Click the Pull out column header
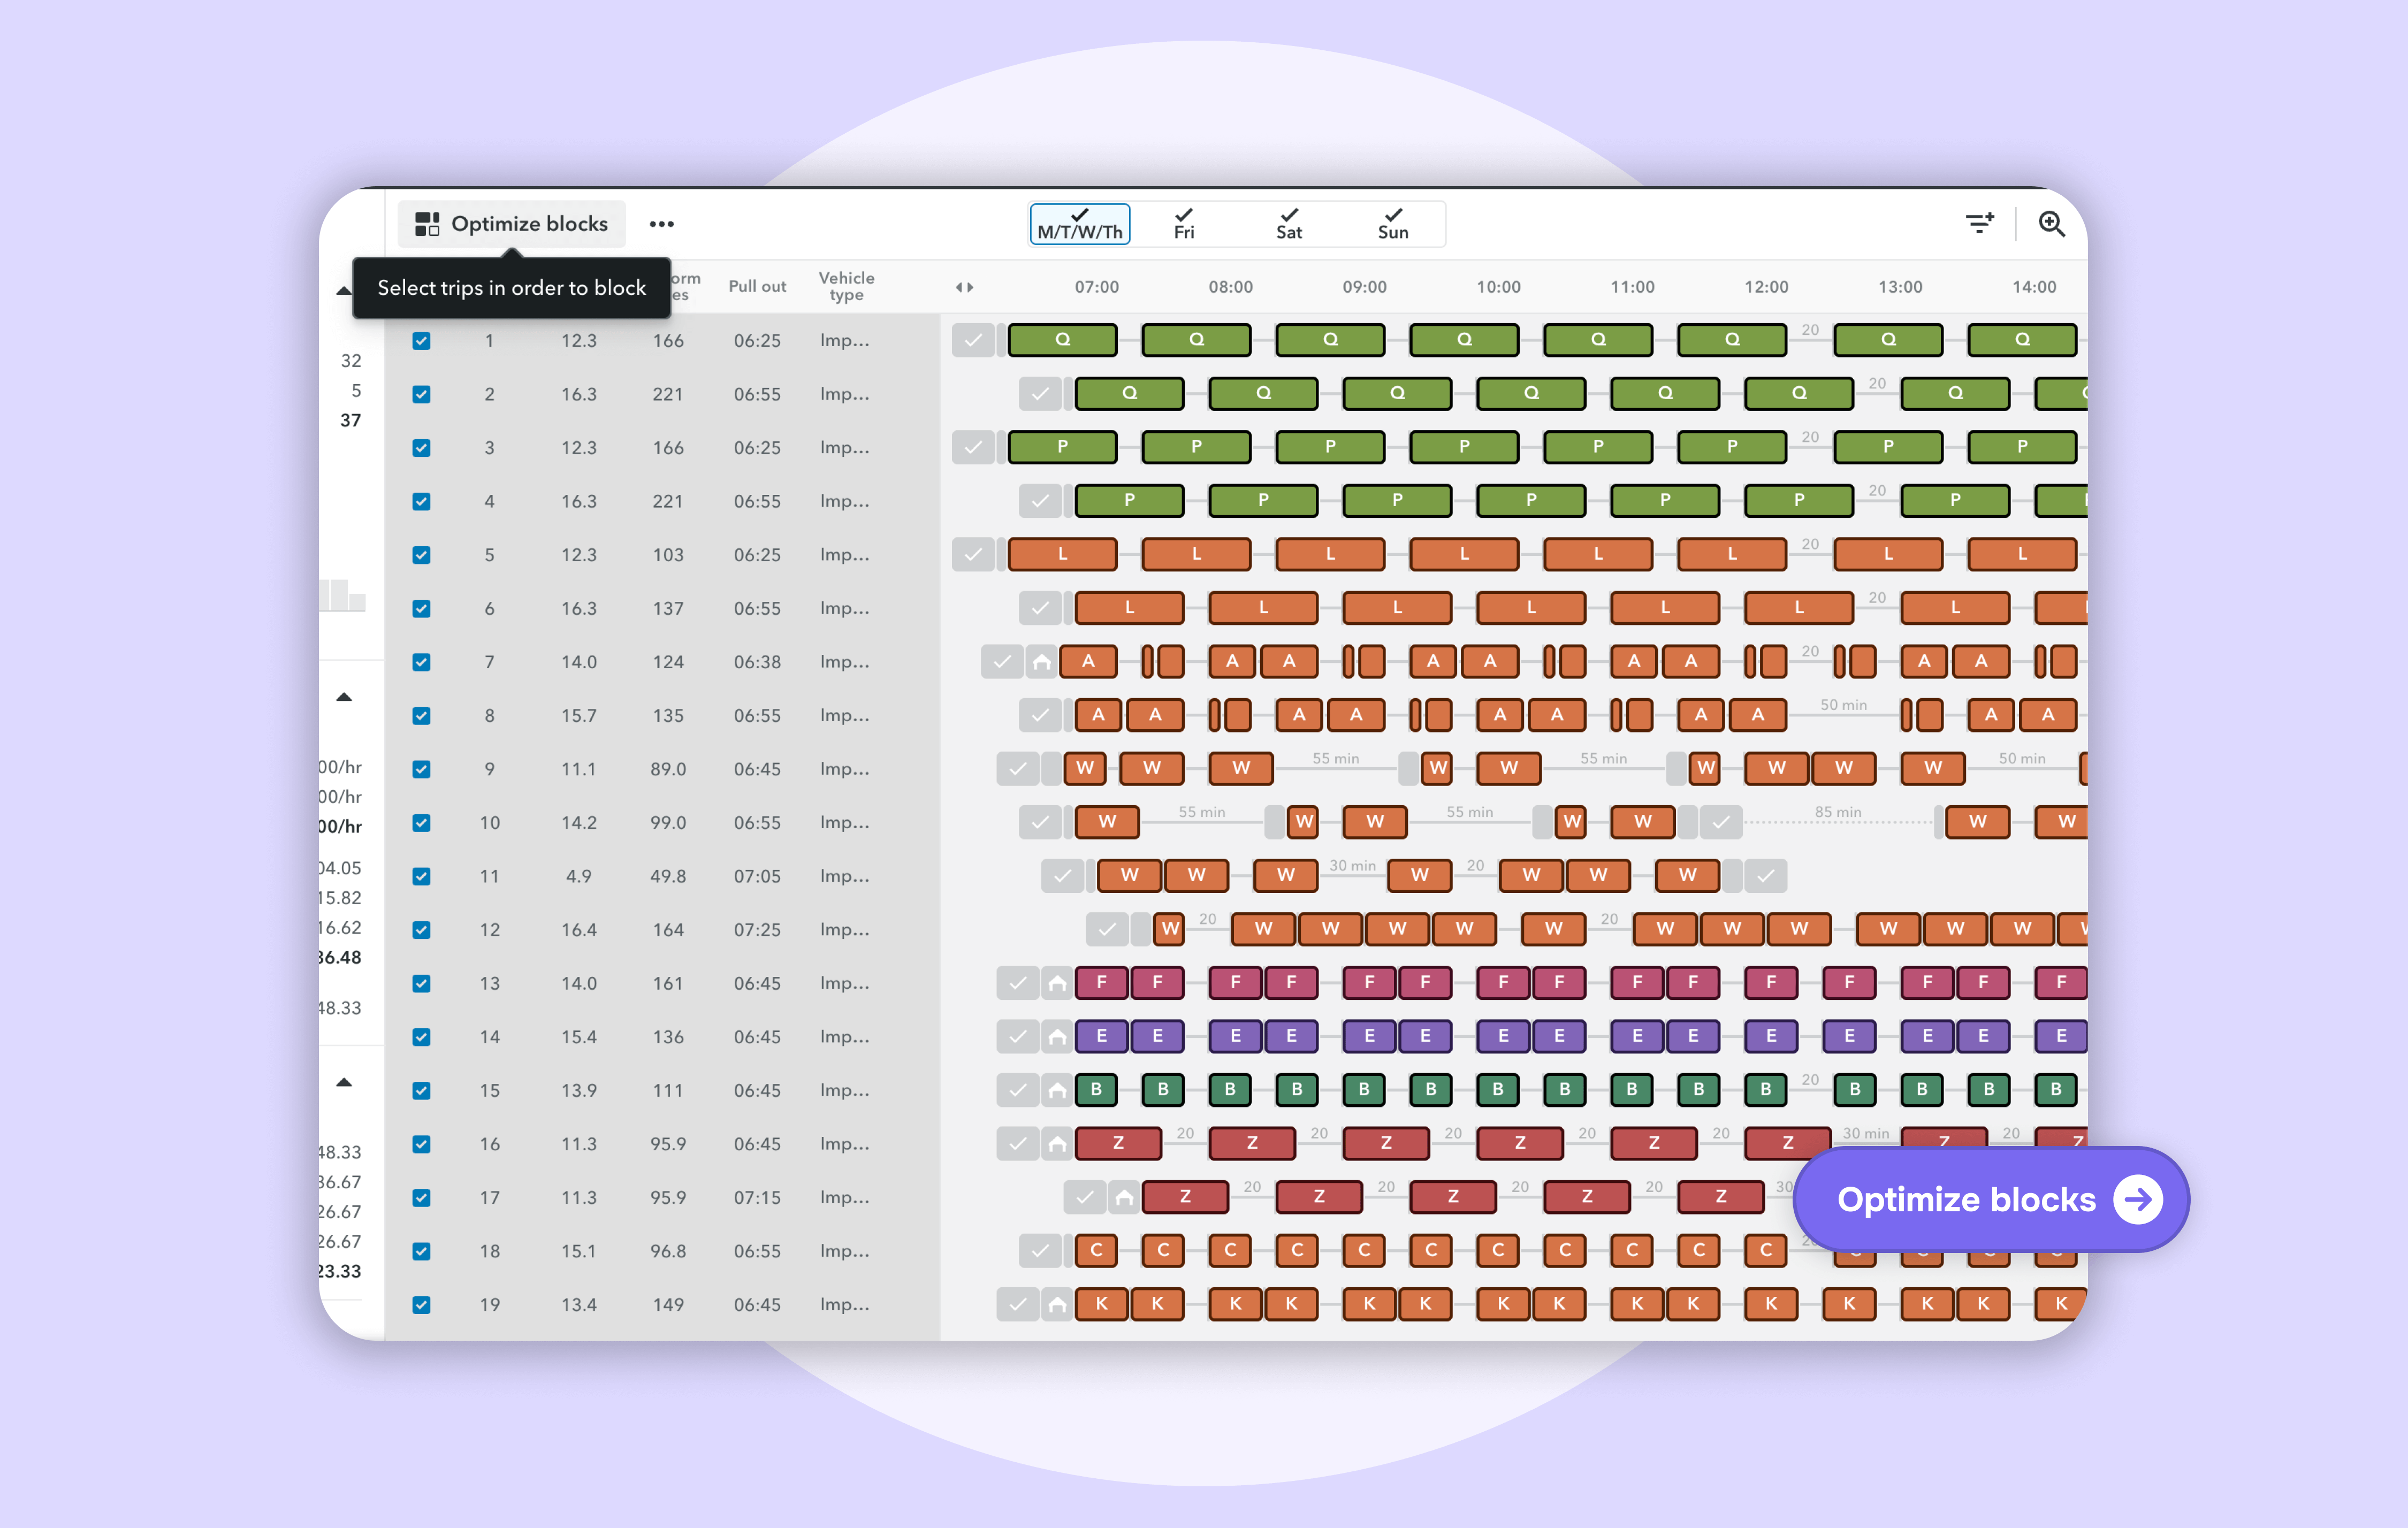Viewport: 2408px width, 1528px height. click(757, 287)
